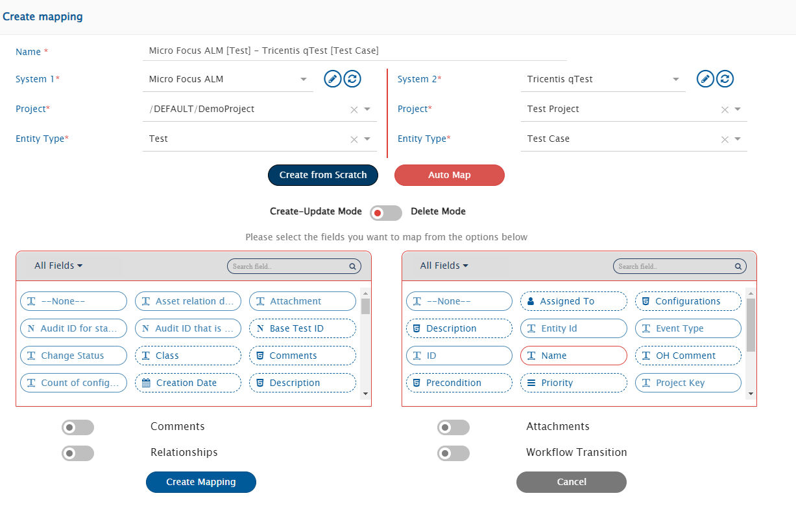
Task: Enable the Comments toggle
Action: (x=78, y=427)
